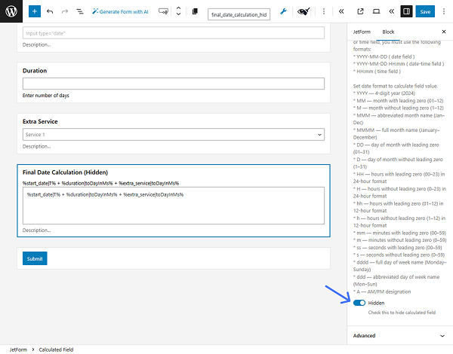Click the WordPress logo to exit editor

pyautogui.click(x=11, y=11)
